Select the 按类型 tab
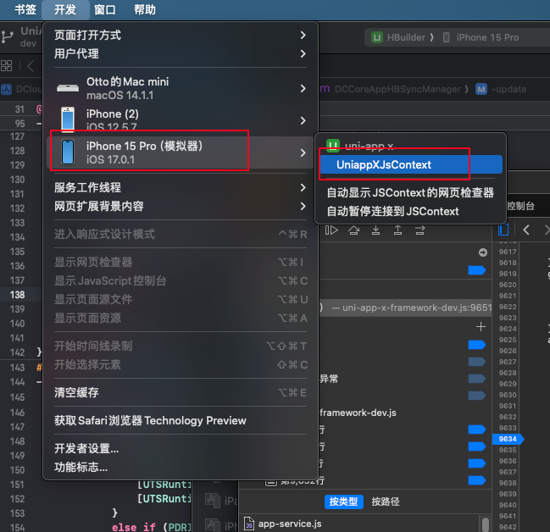This screenshot has height=532, width=550. point(343,502)
